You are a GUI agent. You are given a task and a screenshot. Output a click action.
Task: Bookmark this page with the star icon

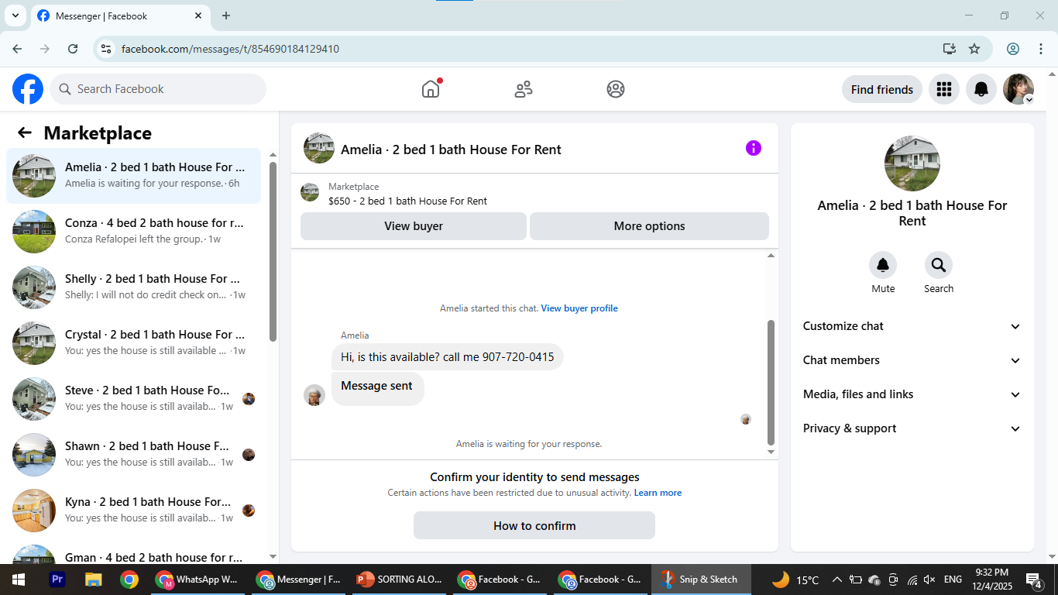974,49
